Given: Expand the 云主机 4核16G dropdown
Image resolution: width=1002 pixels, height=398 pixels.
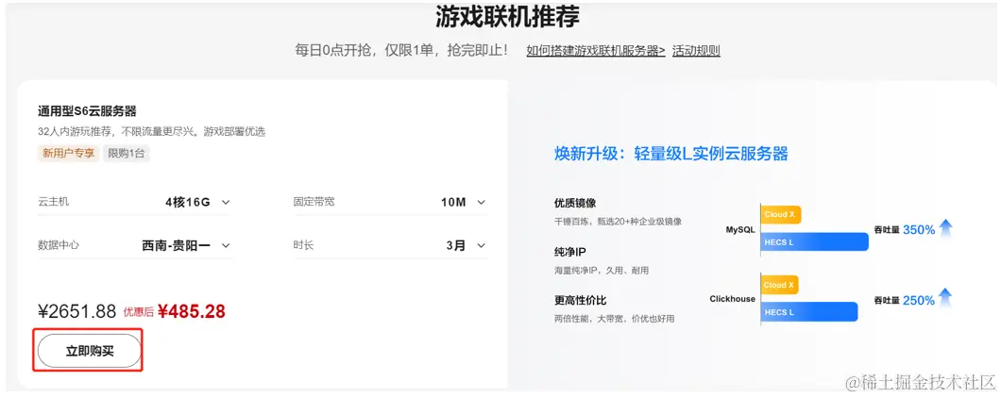Looking at the screenshot, I should (x=134, y=202).
